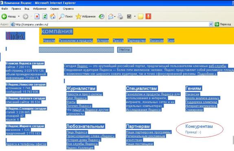Click the green Back arrow icon
Image resolution: width=234 pixels, height=151 pixels.
point(4,16)
